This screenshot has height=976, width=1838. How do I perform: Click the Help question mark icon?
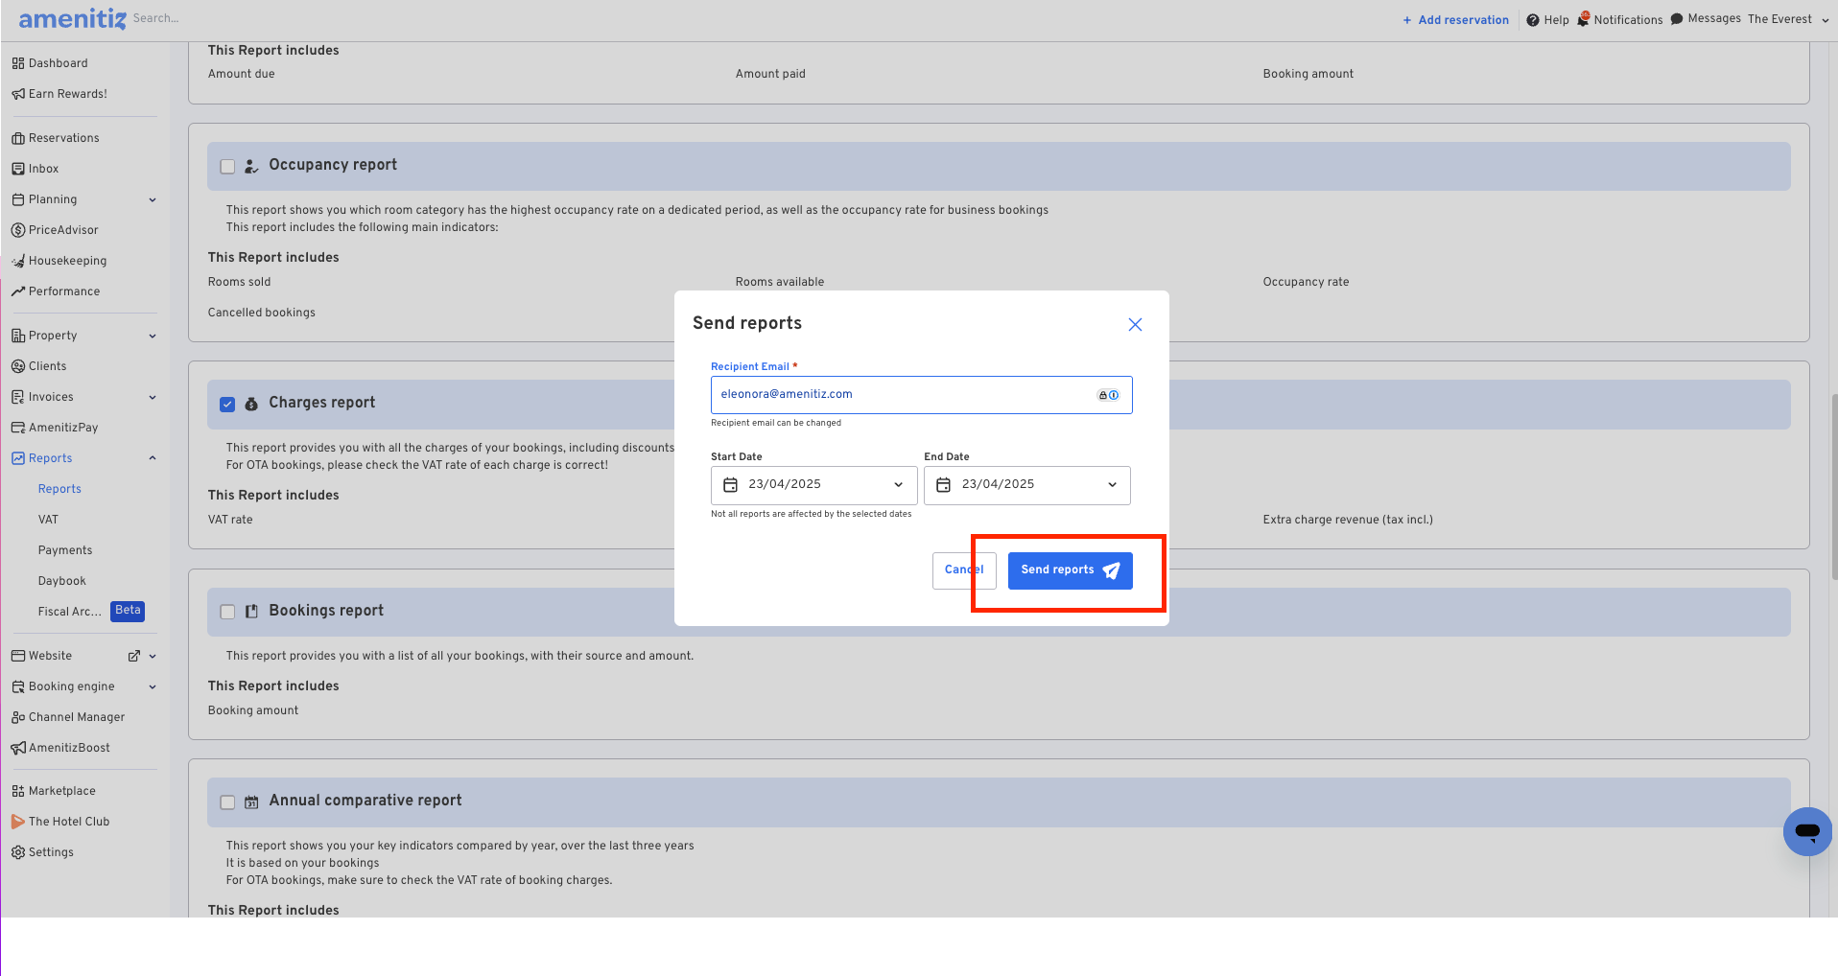tap(1533, 20)
